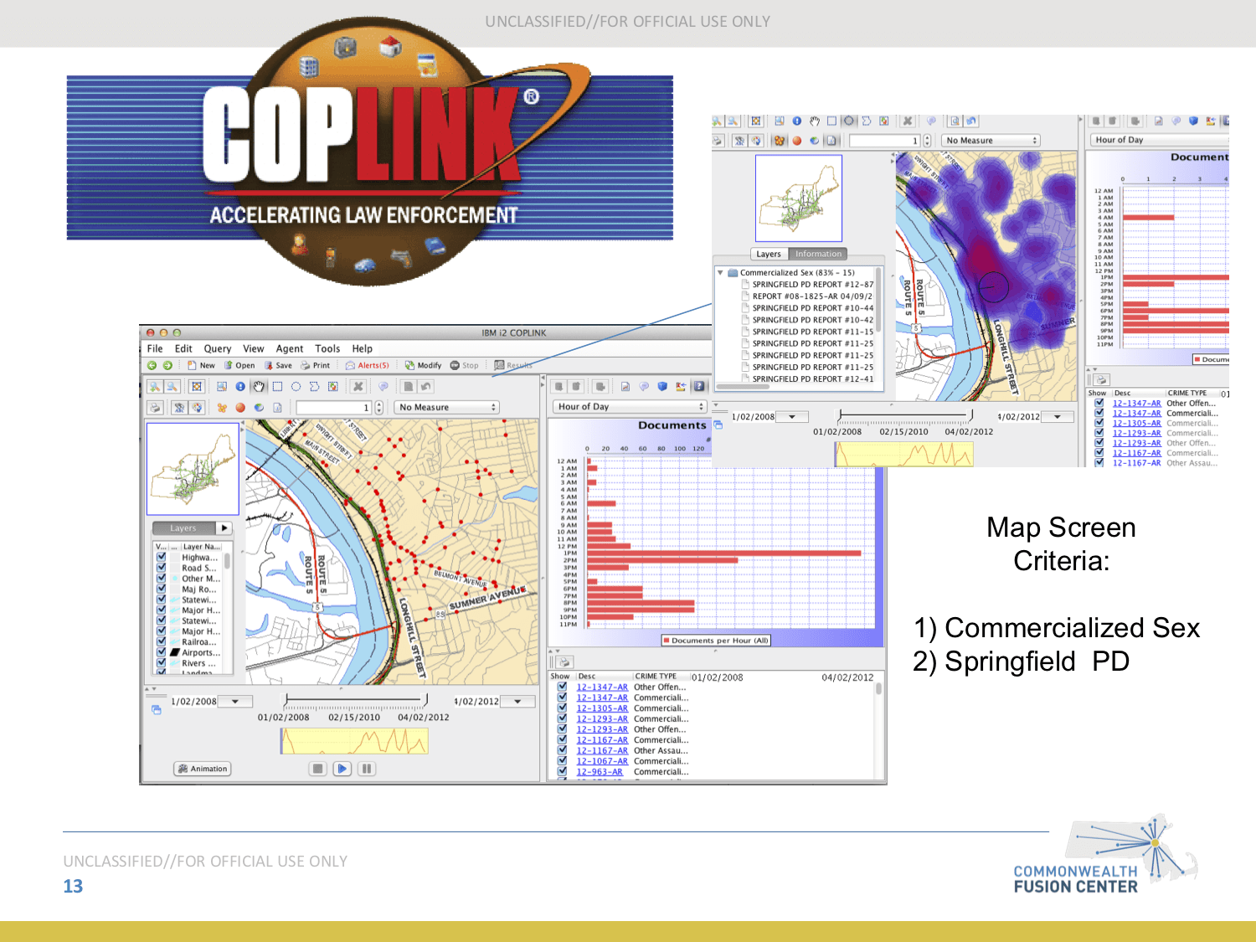Toggle the Other M... layer checkbox
The image size is (1256, 942).
(x=161, y=578)
